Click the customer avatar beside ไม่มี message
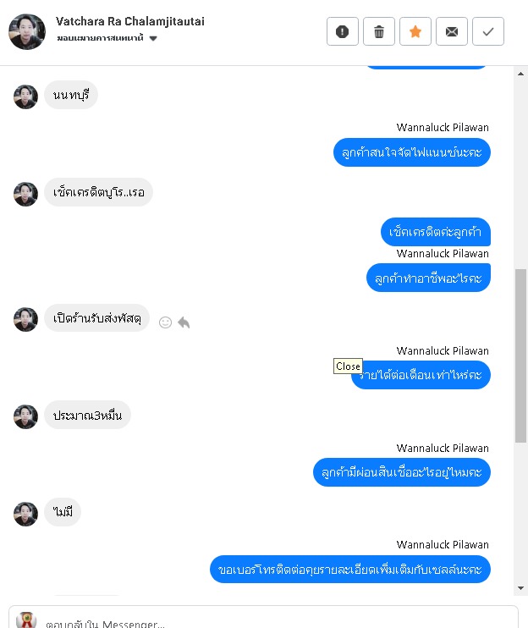This screenshot has width=528, height=628. (25, 514)
